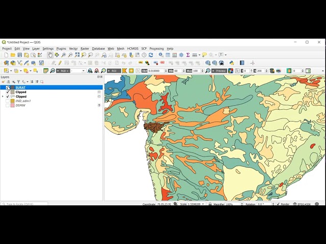Click the SURAT layer color swatch
The width and height of the screenshot is (326, 244).
pos(12,87)
